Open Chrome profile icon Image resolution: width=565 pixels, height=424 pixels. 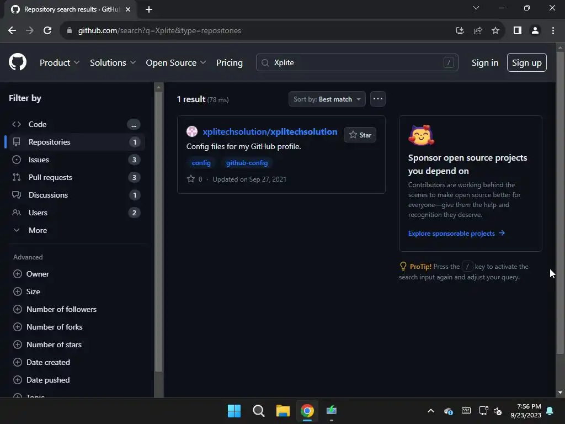pos(535,31)
